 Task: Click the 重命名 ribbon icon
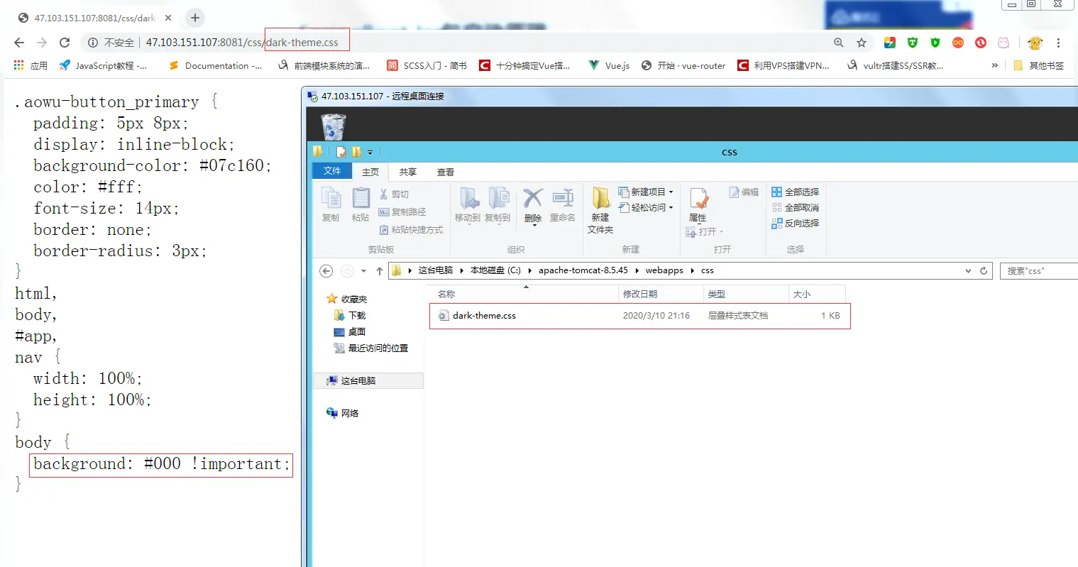click(x=563, y=205)
